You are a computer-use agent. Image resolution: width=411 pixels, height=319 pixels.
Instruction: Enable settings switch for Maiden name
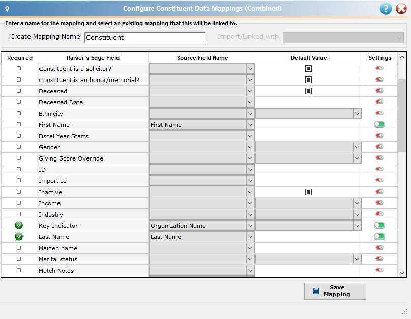click(379, 247)
